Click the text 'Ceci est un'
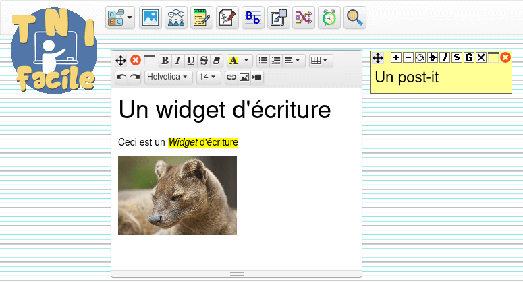The width and height of the screenshot is (523, 283). click(142, 142)
